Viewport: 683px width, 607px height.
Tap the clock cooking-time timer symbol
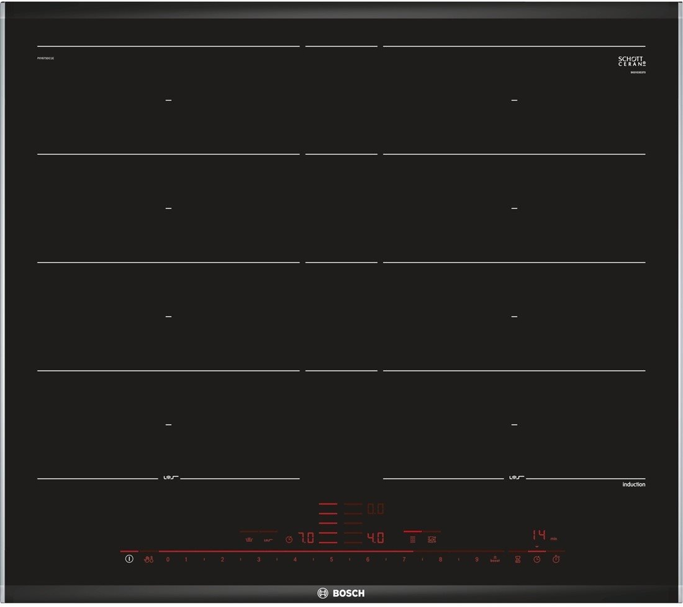point(536,559)
